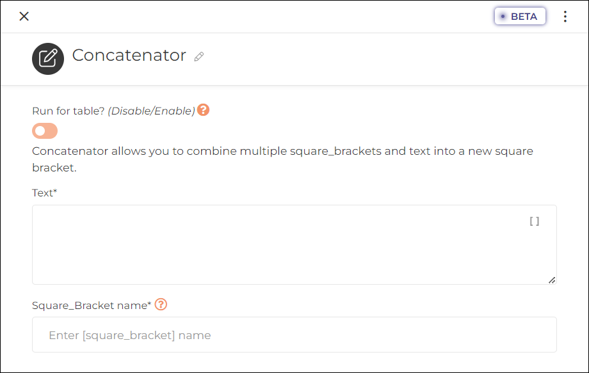Click the round Concatenator edit icon
Viewport: 589px width, 373px height.
tap(48, 58)
